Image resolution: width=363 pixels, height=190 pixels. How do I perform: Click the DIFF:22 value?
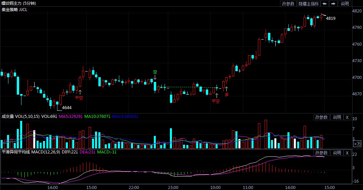pyautogui.click(x=70, y=152)
